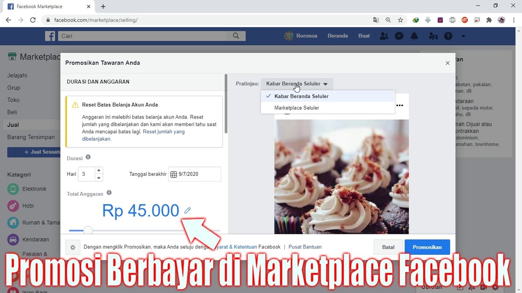Click the Promosikan button
522x293 pixels.
[x=427, y=247]
